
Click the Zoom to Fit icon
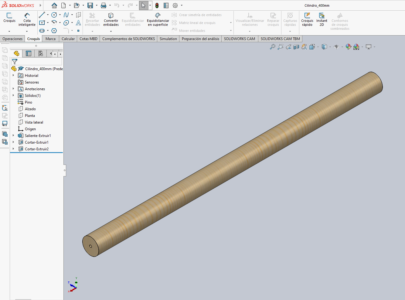click(x=273, y=47)
